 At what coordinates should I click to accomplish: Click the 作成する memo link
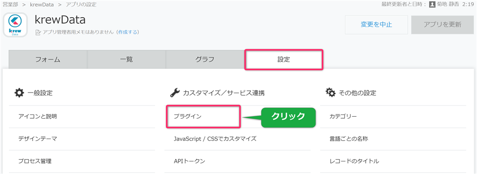128,32
